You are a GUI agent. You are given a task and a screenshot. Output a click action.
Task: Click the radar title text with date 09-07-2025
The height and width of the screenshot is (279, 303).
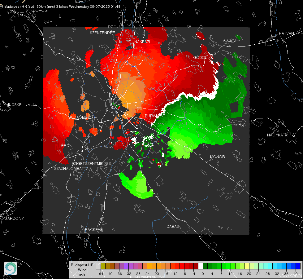[x=62, y=7]
